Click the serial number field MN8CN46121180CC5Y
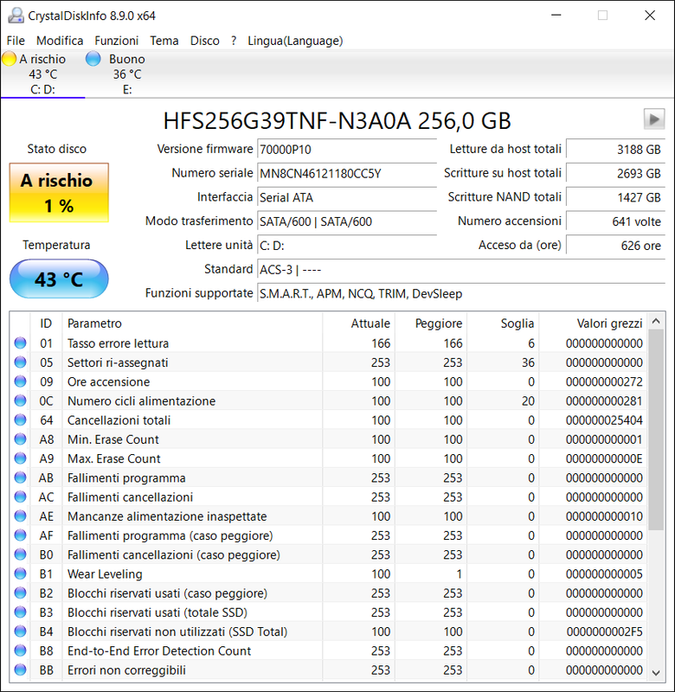 347,173
